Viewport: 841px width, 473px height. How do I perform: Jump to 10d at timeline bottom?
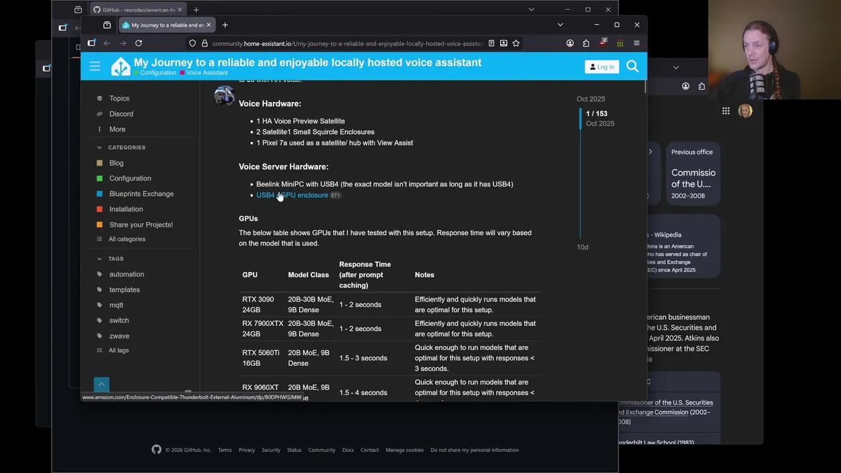(x=582, y=247)
